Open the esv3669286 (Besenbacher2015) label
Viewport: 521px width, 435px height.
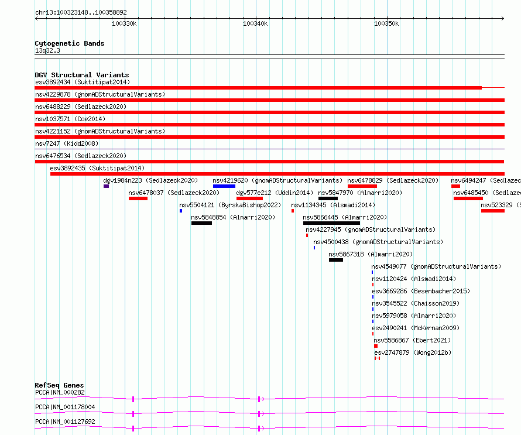[421, 291]
